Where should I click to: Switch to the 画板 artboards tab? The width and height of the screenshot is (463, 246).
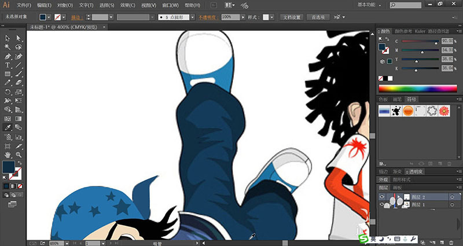click(x=398, y=188)
